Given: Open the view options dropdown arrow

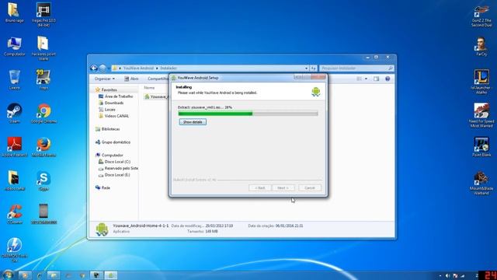Looking at the screenshot, I should [366, 79].
